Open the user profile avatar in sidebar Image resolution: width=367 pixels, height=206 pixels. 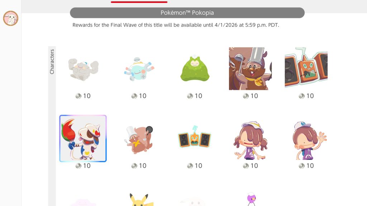click(10, 18)
